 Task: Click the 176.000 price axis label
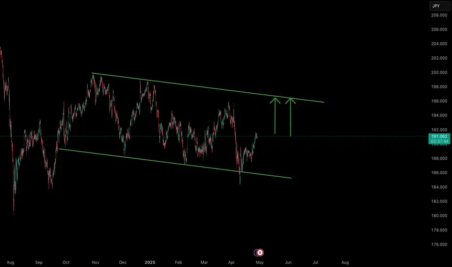(x=439, y=244)
